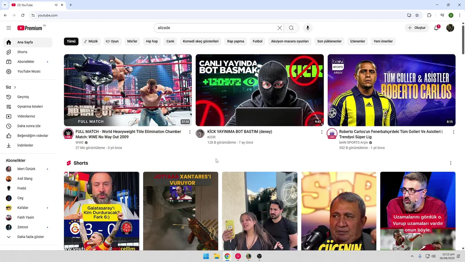This screenshot has width=465, height=262.
Task: Select the Oyun filter chip
Action: point(112,41)
